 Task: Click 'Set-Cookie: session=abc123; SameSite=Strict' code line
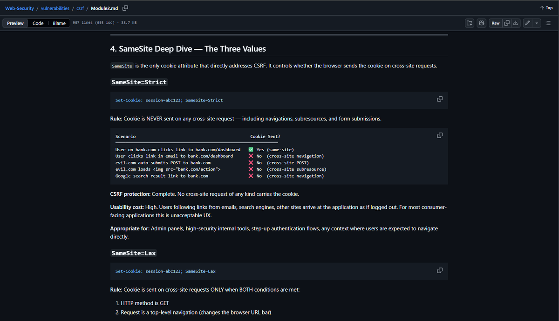pyautogui.click(x=169, y=100)
